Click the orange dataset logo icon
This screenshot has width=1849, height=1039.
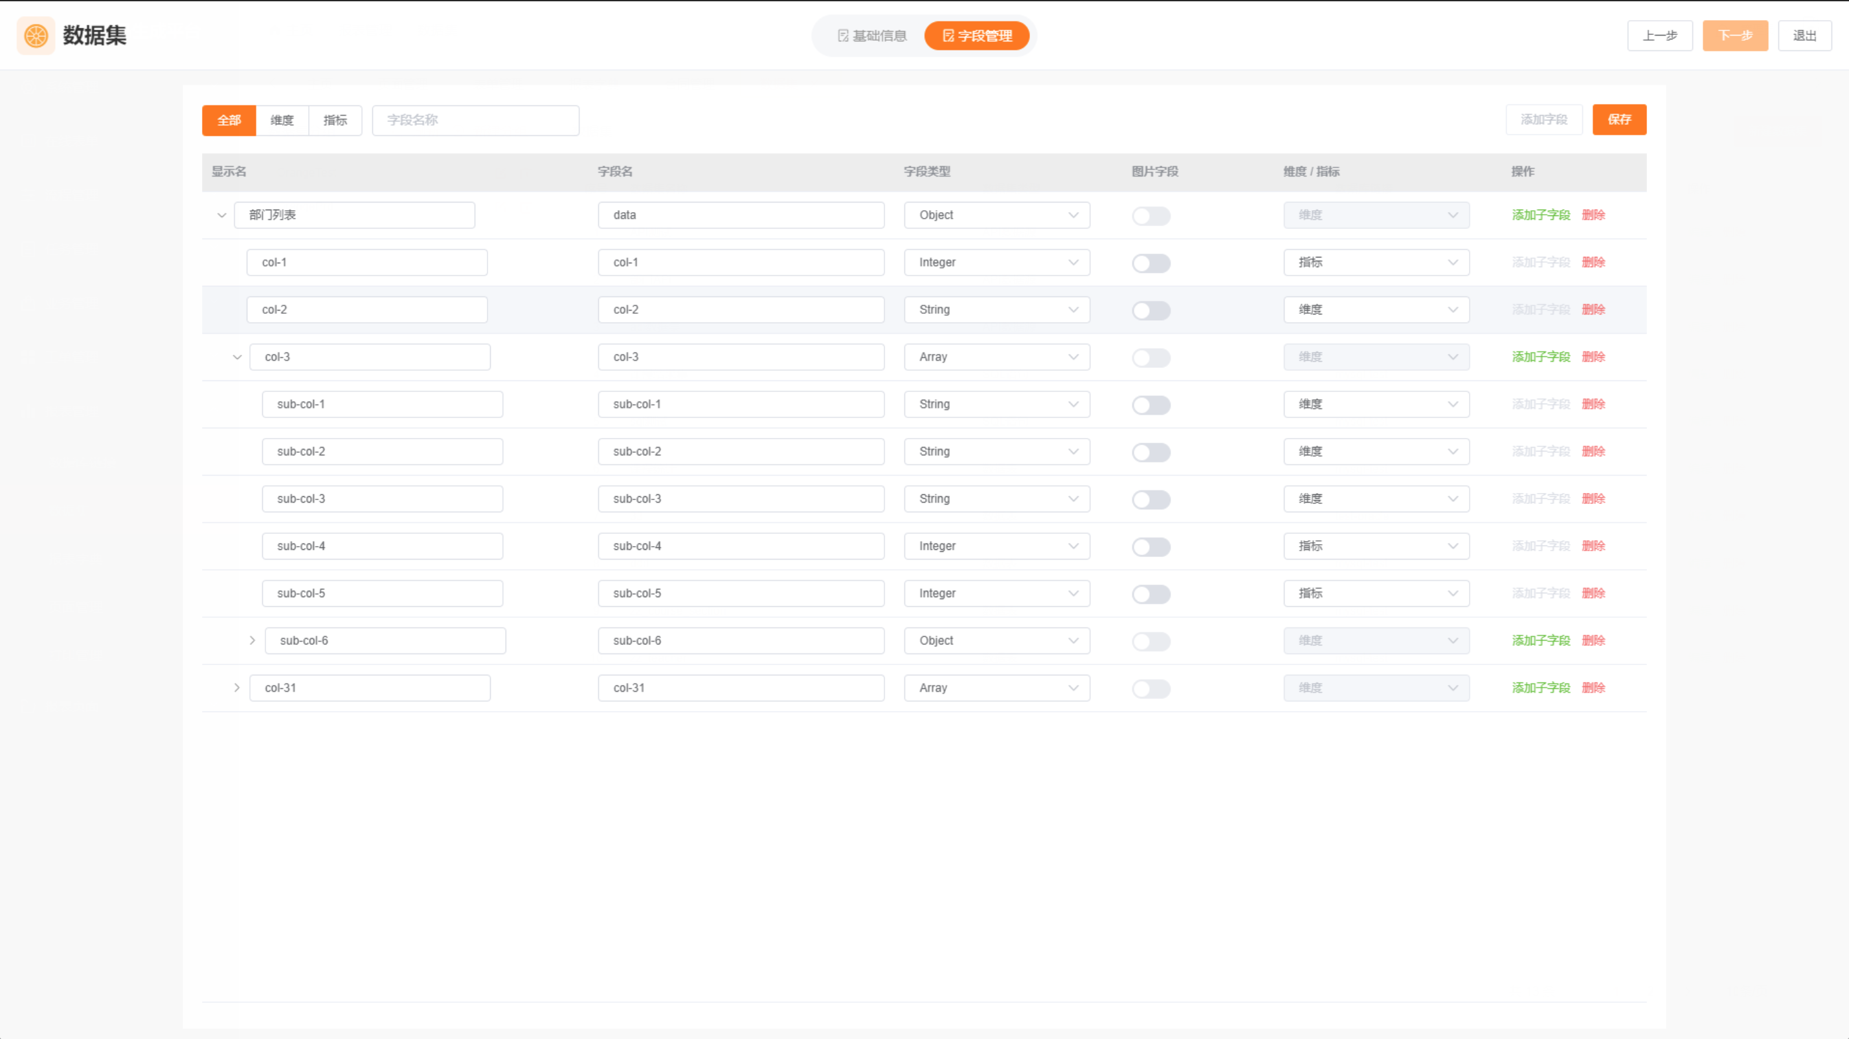point(36,35)
